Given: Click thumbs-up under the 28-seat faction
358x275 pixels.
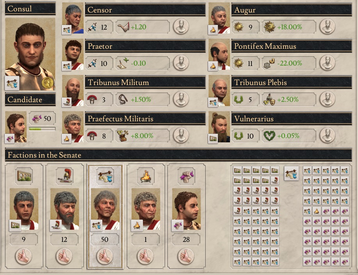Looking at the screenshot, I should 186,256.
